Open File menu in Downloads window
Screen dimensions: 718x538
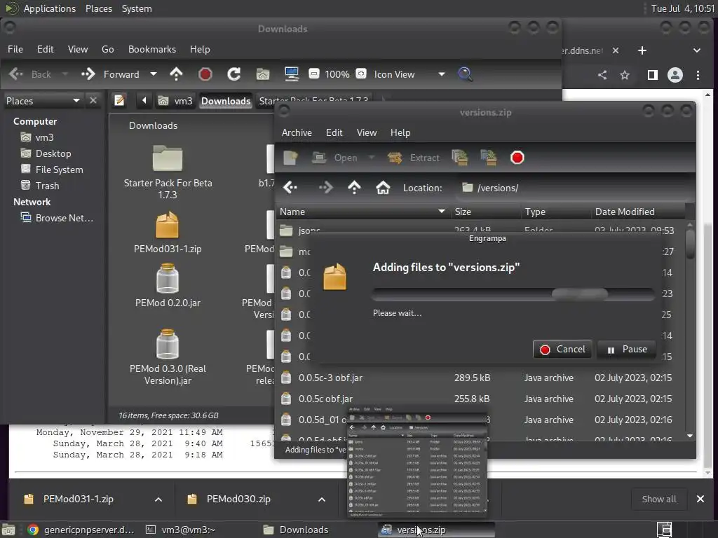click(x=15, y=50)
